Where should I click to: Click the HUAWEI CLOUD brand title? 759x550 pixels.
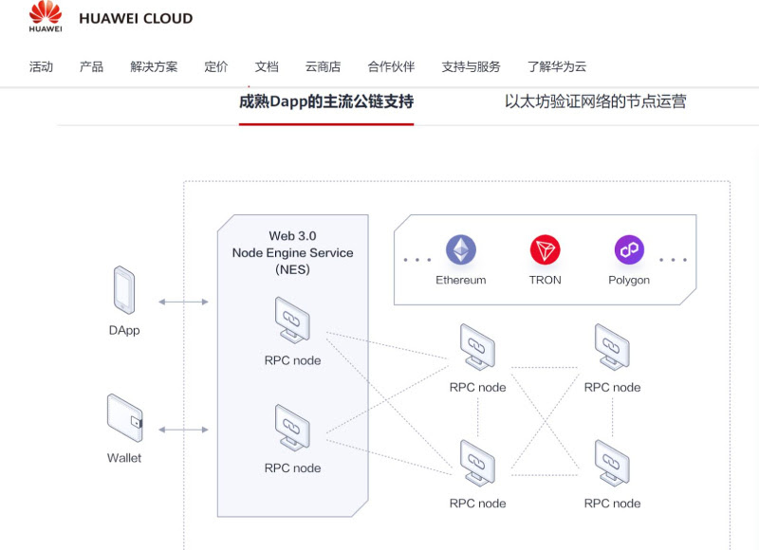tap(136, 19)
